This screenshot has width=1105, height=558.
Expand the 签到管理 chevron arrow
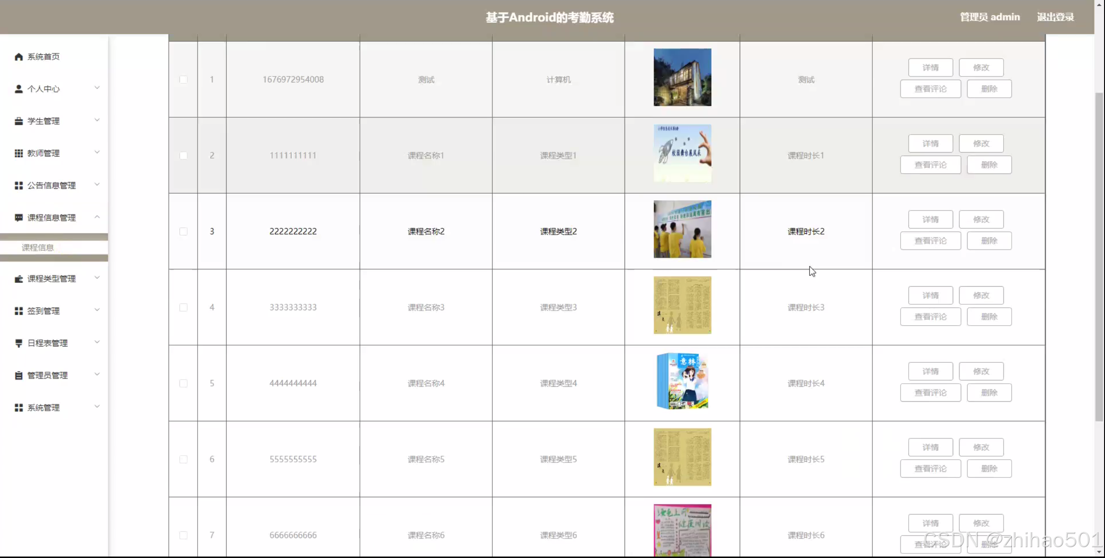click(97, 310)
